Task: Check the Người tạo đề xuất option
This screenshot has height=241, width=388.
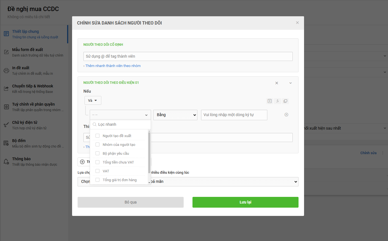Action: [x=97, y=136]
